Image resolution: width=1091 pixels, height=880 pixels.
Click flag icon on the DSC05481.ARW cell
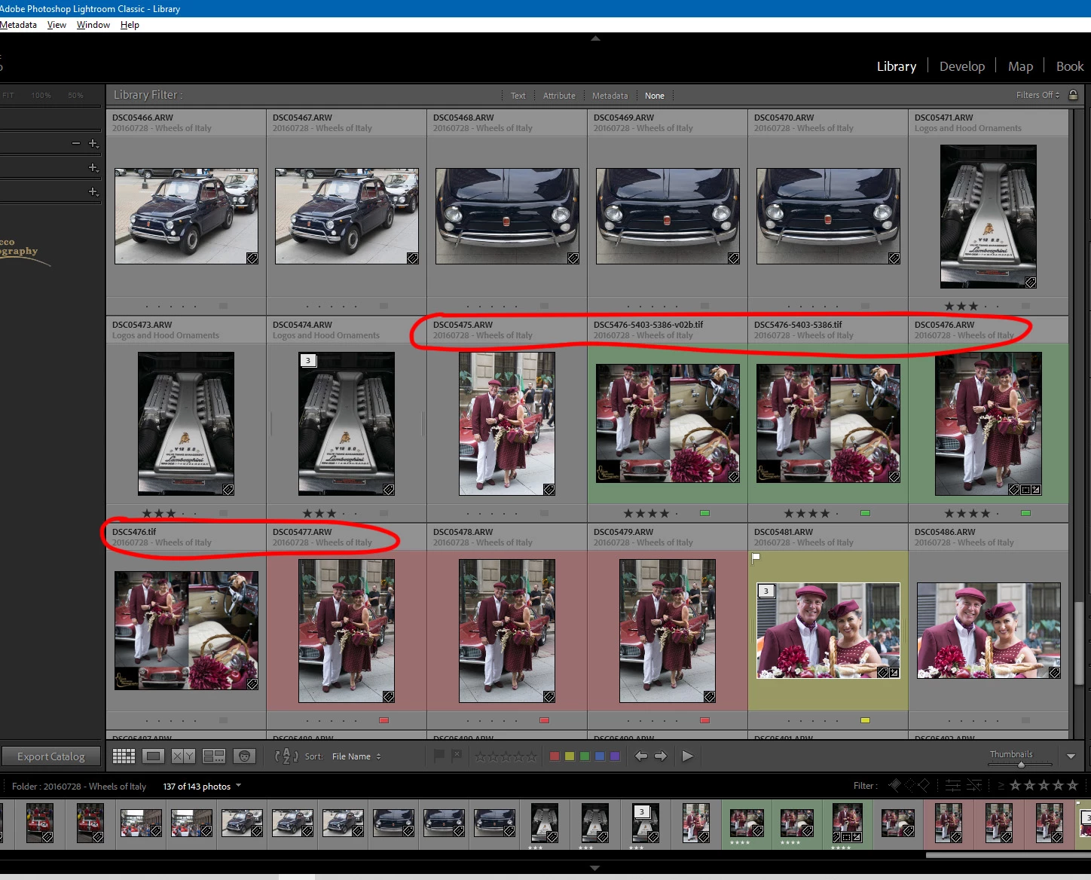click(756, 558)
